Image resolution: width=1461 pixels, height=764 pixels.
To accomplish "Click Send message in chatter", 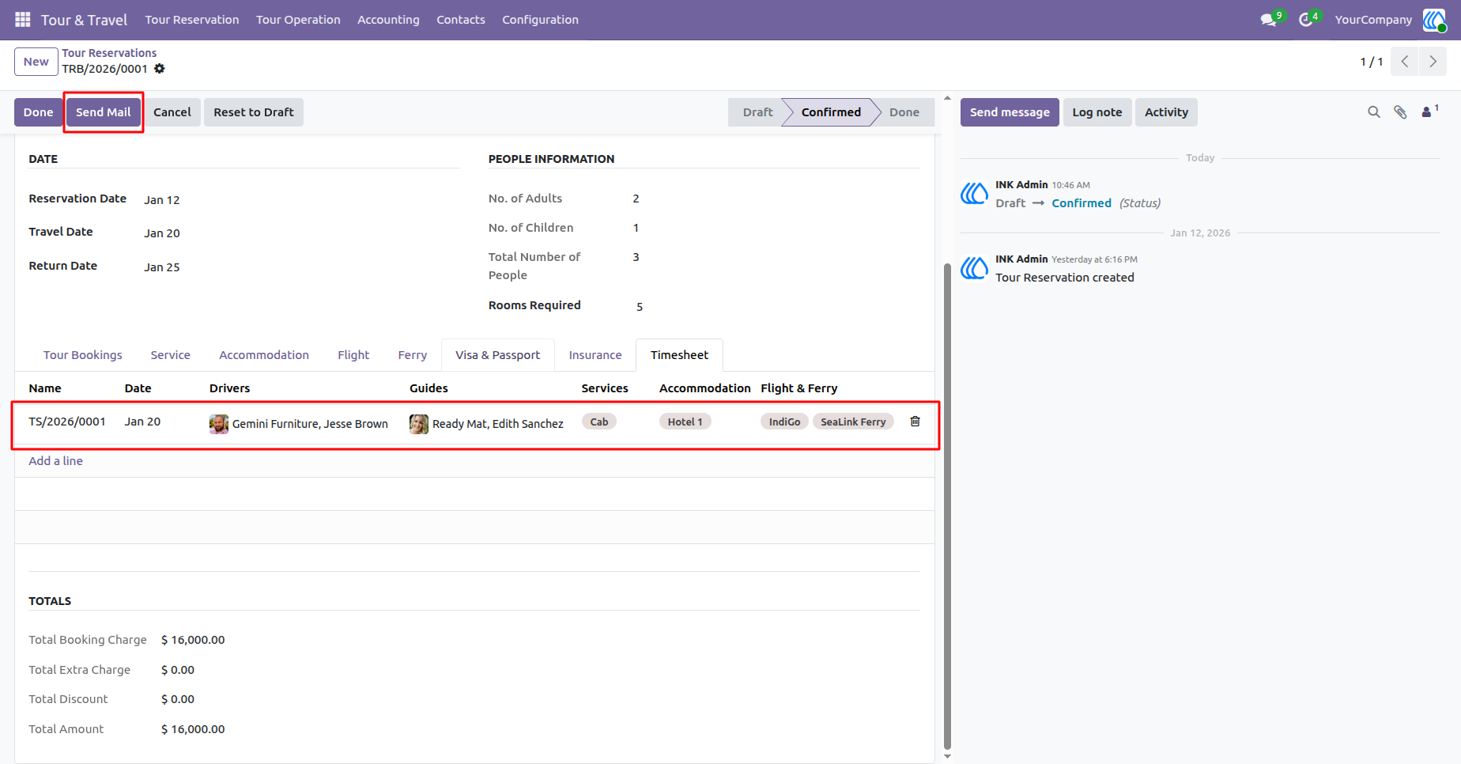I will tap(1010, 112).
